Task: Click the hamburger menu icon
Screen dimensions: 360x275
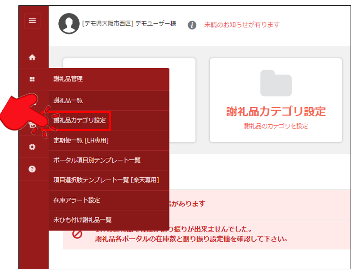Action: [x=32, y=21]
